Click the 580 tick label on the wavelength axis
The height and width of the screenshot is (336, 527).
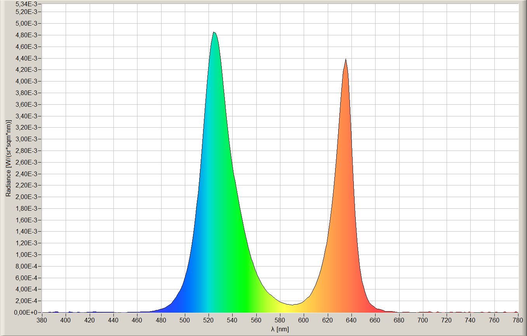pos(280,320)
